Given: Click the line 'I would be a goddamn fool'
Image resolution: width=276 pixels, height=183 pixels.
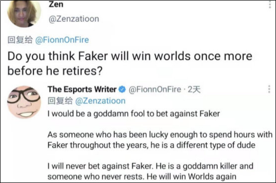Looking at the screenshot, I should pos(134,114).
